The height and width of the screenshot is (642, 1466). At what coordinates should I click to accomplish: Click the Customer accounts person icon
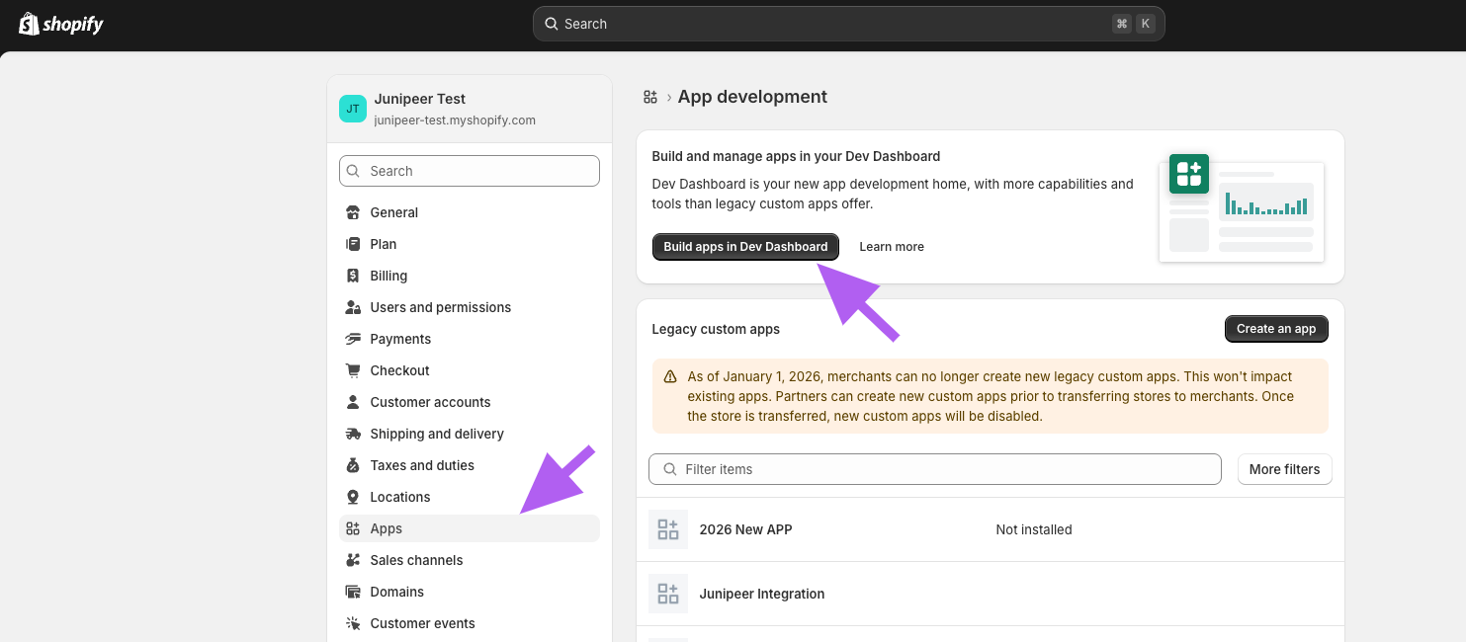(353, 402)
